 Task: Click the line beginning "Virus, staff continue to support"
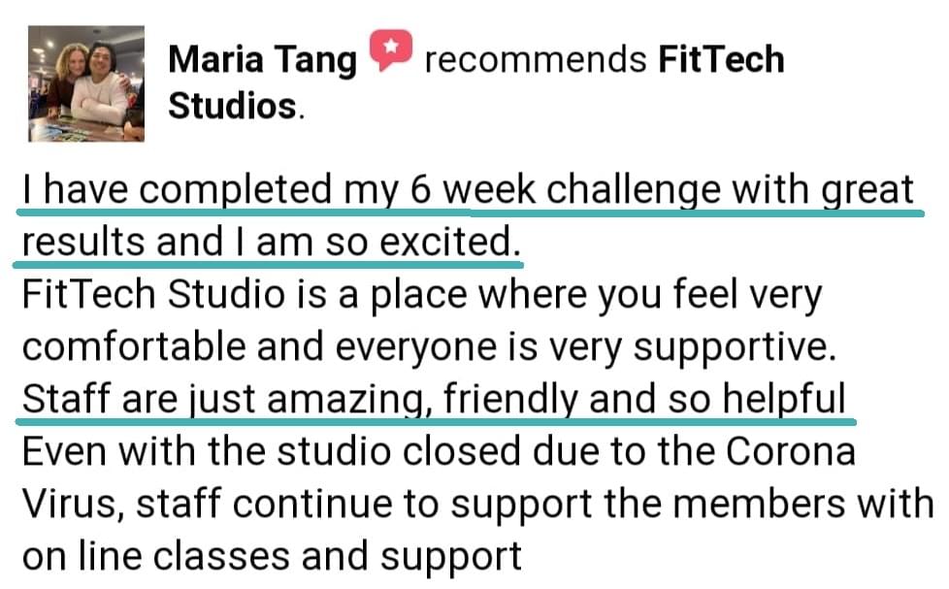(478, 505)
